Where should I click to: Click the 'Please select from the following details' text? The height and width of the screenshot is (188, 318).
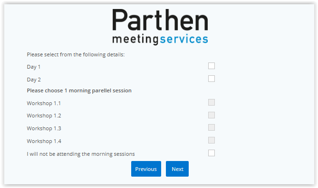[x=76, y=55]
